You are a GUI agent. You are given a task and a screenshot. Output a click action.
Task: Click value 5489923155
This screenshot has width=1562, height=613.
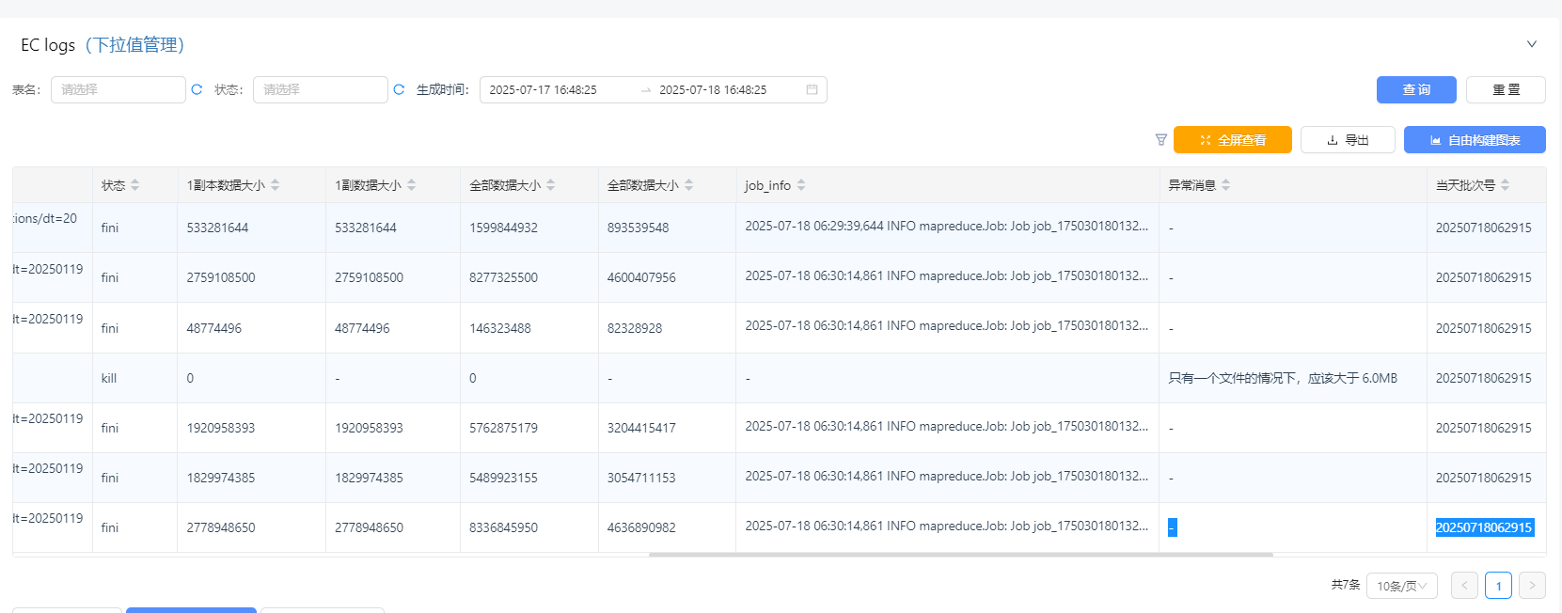pyautogui.click(x=503, y=478)
